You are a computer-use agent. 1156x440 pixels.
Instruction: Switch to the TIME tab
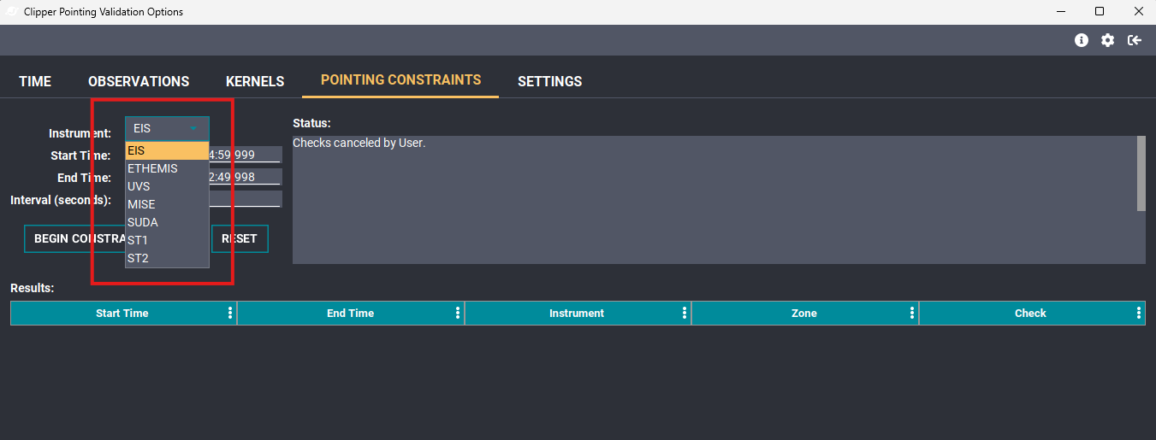point(35,81)
